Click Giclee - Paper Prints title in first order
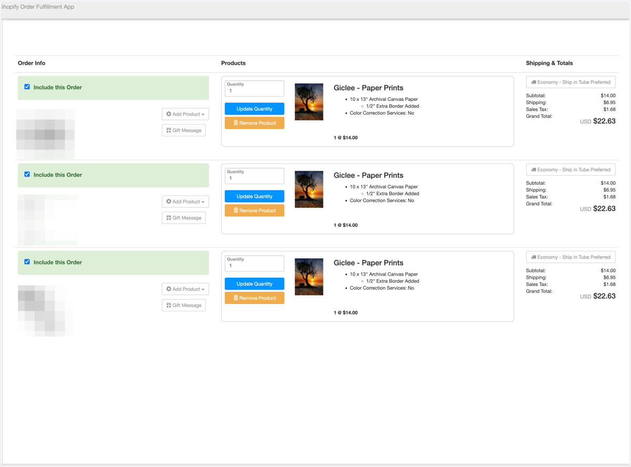The image size is (631, 467). pos(369,88)
